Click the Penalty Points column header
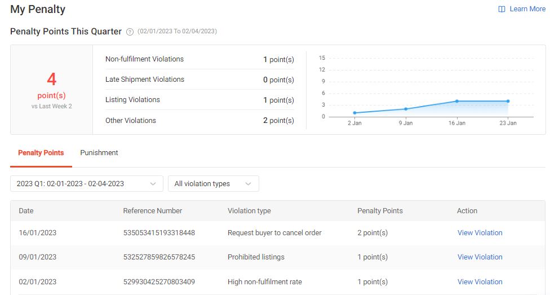This screenshot has width=550, height=295. point(380,211)
